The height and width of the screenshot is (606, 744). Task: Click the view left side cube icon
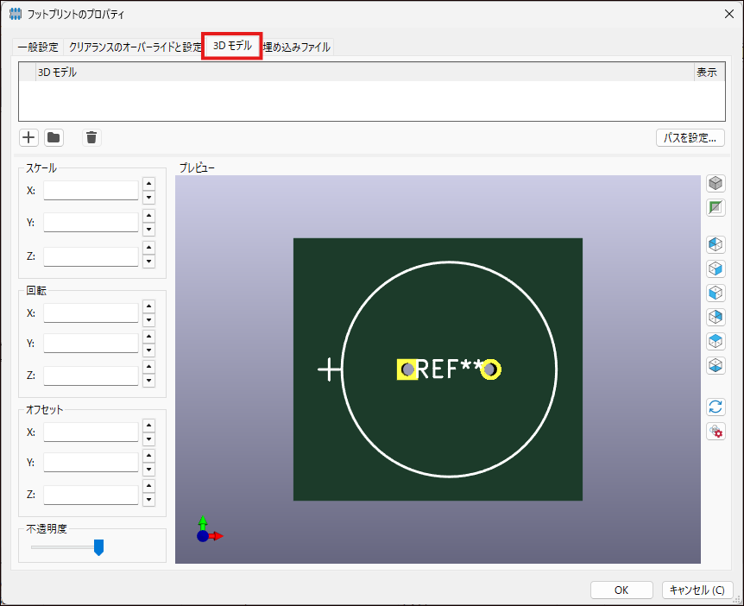716,244
